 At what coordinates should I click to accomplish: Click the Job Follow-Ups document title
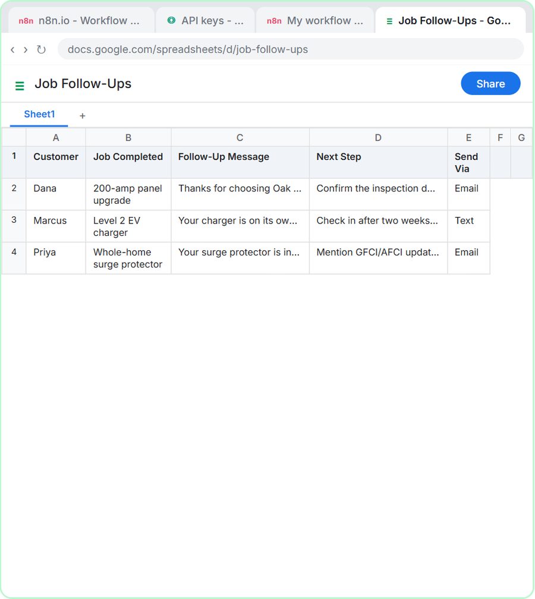[83, 84]
